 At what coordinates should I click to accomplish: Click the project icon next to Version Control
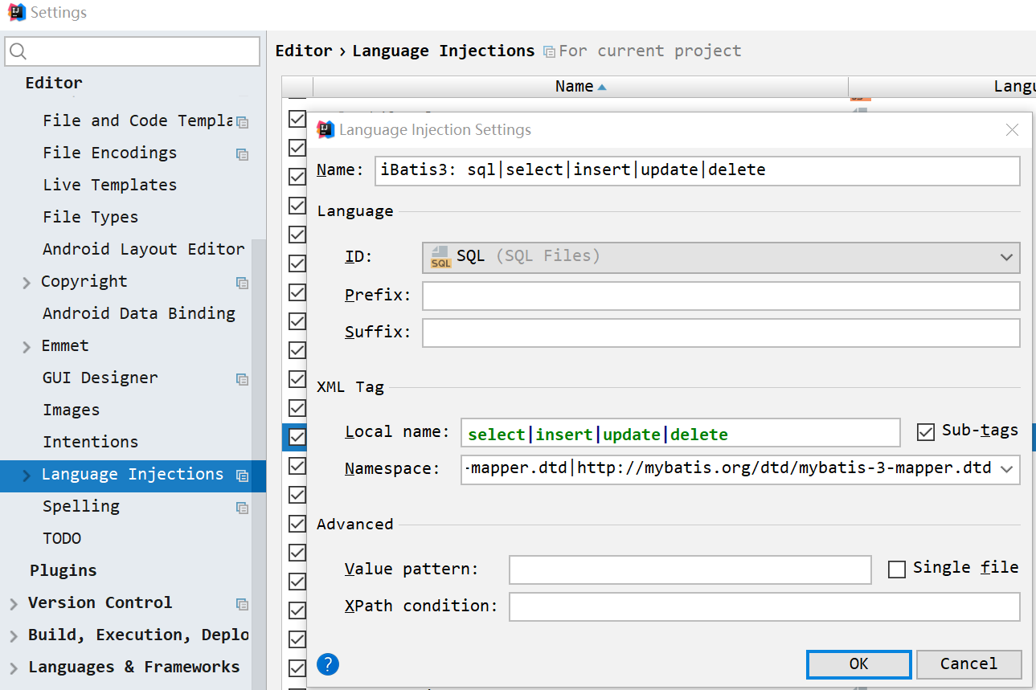pyautogui.click(x=242, y=604)
